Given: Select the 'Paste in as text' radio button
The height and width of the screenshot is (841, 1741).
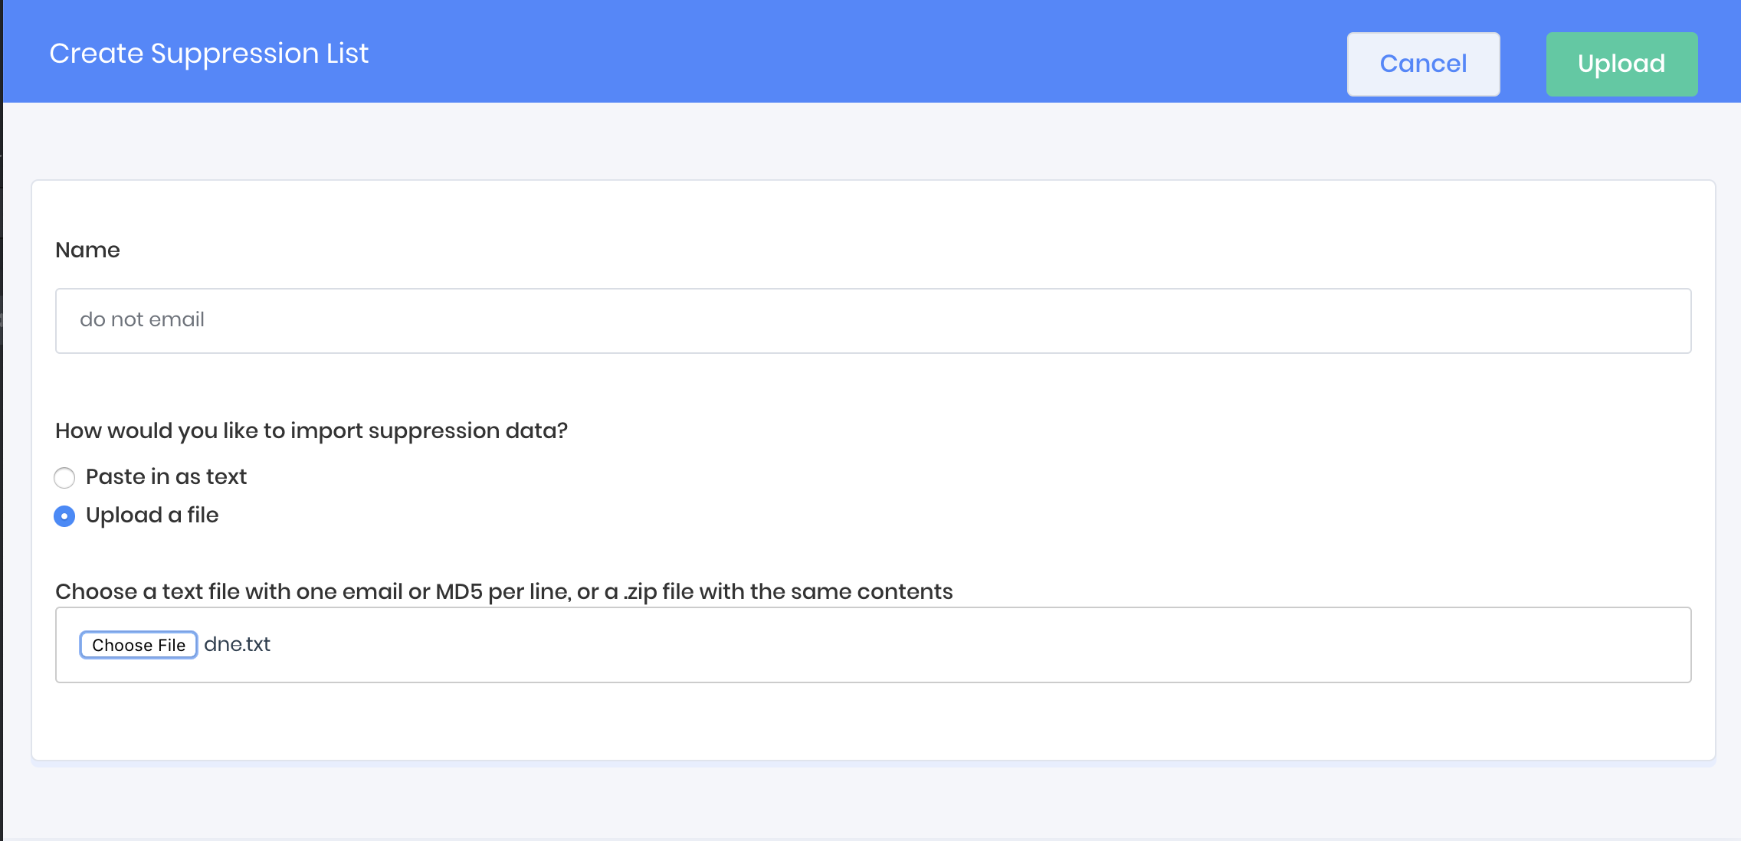Looking at the screenshot, I should [x=64, y=478].
